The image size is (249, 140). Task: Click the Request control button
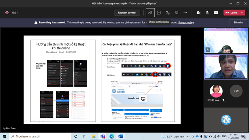click(x=127, y=13)
